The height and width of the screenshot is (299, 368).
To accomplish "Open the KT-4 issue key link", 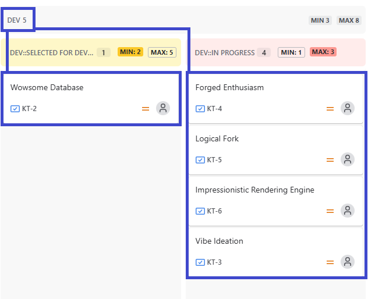I will pos(214,108).
